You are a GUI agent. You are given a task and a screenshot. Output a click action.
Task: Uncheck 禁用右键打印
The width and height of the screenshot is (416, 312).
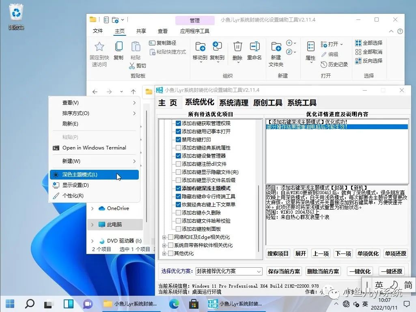(x=178, y=140)
